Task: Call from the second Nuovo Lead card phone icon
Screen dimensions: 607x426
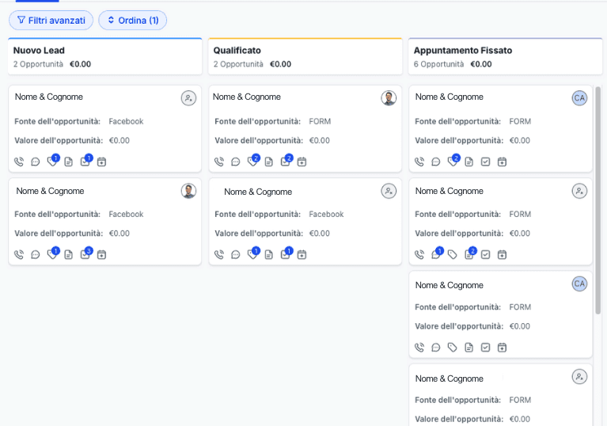Action: pyautogui.click(x=19, y=255)
